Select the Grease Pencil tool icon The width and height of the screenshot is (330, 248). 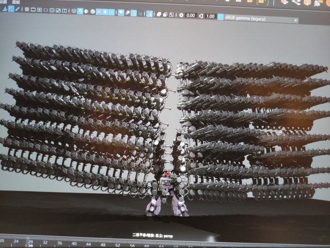[17, 9]
